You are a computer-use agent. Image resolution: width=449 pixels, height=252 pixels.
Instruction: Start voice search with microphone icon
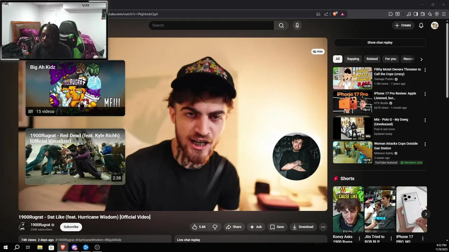click(297, 25)
